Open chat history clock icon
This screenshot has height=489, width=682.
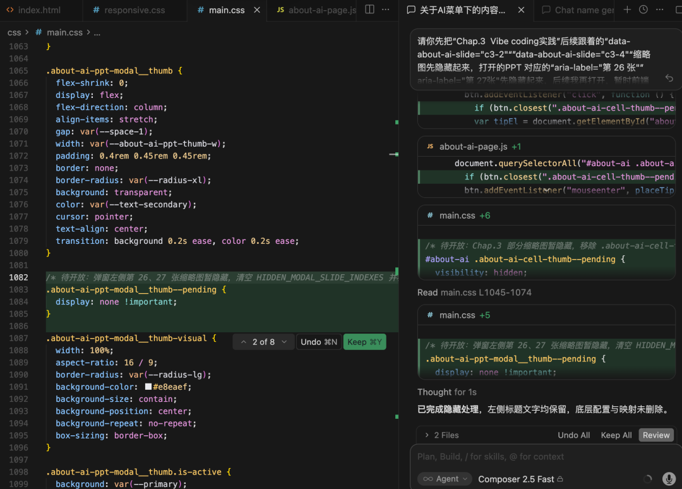[x=643, y=9]
